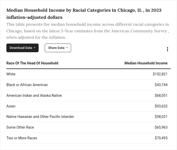Click the $65,963 income value
The height and width of the screenshot is (150, 177).
pos(161,127)
